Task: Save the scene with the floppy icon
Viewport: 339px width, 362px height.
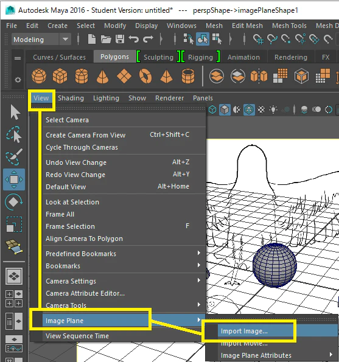Action: point(120,39)
